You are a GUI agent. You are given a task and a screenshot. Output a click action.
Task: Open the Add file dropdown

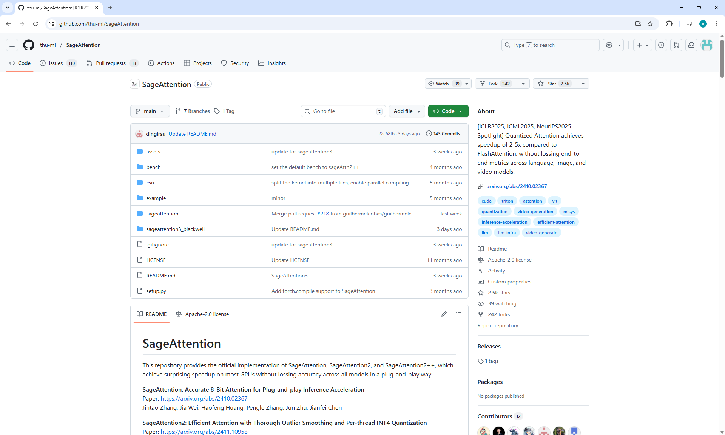407,111
